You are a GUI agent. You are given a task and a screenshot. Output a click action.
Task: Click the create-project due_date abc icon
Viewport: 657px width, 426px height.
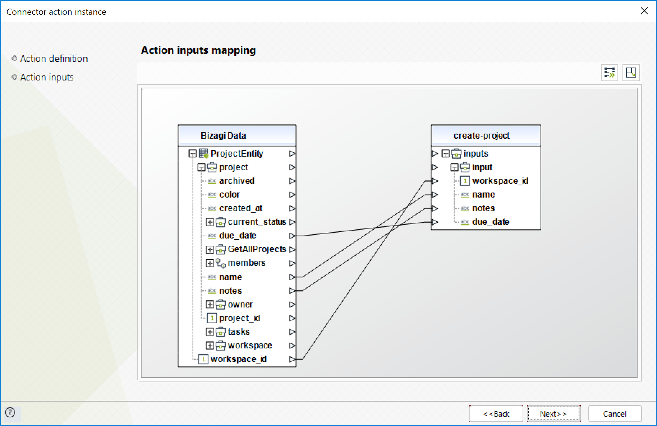(x=465, y=222)
